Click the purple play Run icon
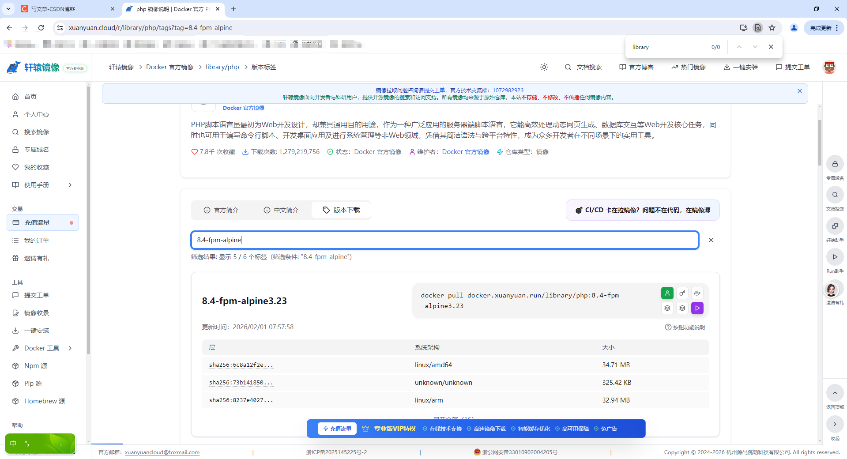847x459 pixels. click(697, 308)
